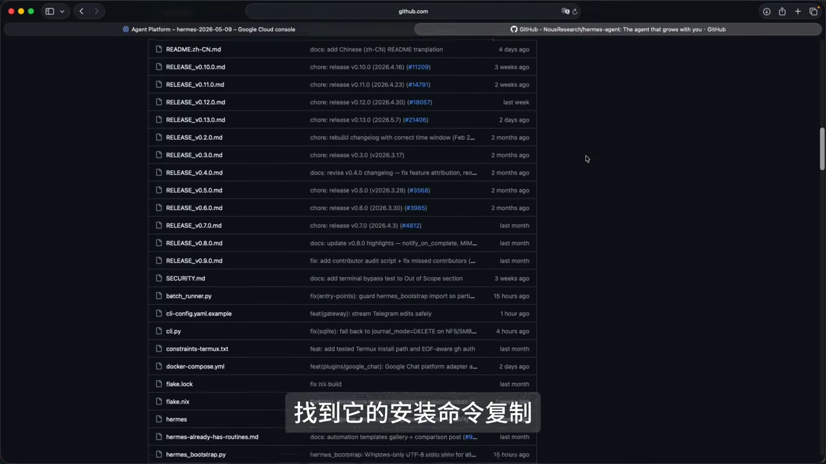Open RELEASE_v0.8.0.md file
This screenshot has width=826, height=464.
click(x=194, y=243)
